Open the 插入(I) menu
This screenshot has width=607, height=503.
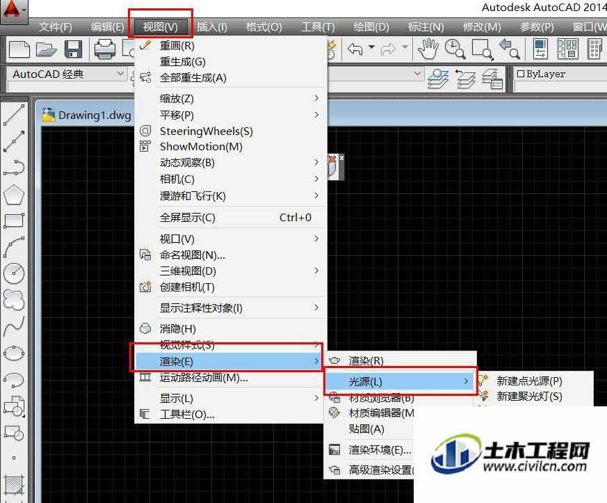(212, 27)
